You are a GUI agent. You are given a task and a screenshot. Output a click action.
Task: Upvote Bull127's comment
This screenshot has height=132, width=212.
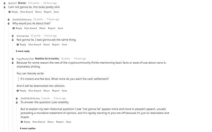pyautogui.click(x=4, y=3)
